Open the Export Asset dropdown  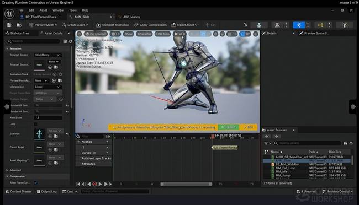coord(184,25)
